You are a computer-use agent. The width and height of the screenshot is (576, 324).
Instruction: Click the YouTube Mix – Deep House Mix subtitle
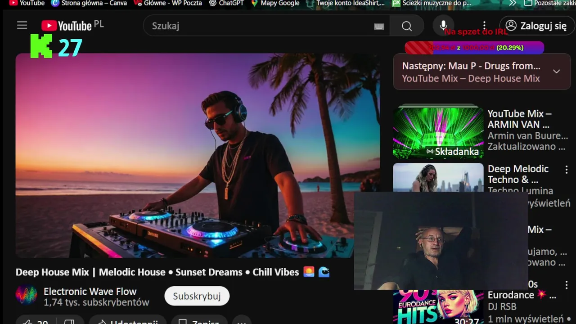coord(471,78)
